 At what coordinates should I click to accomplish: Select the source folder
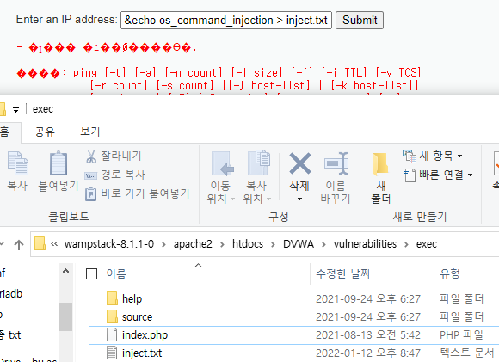(x=137, y=317)
